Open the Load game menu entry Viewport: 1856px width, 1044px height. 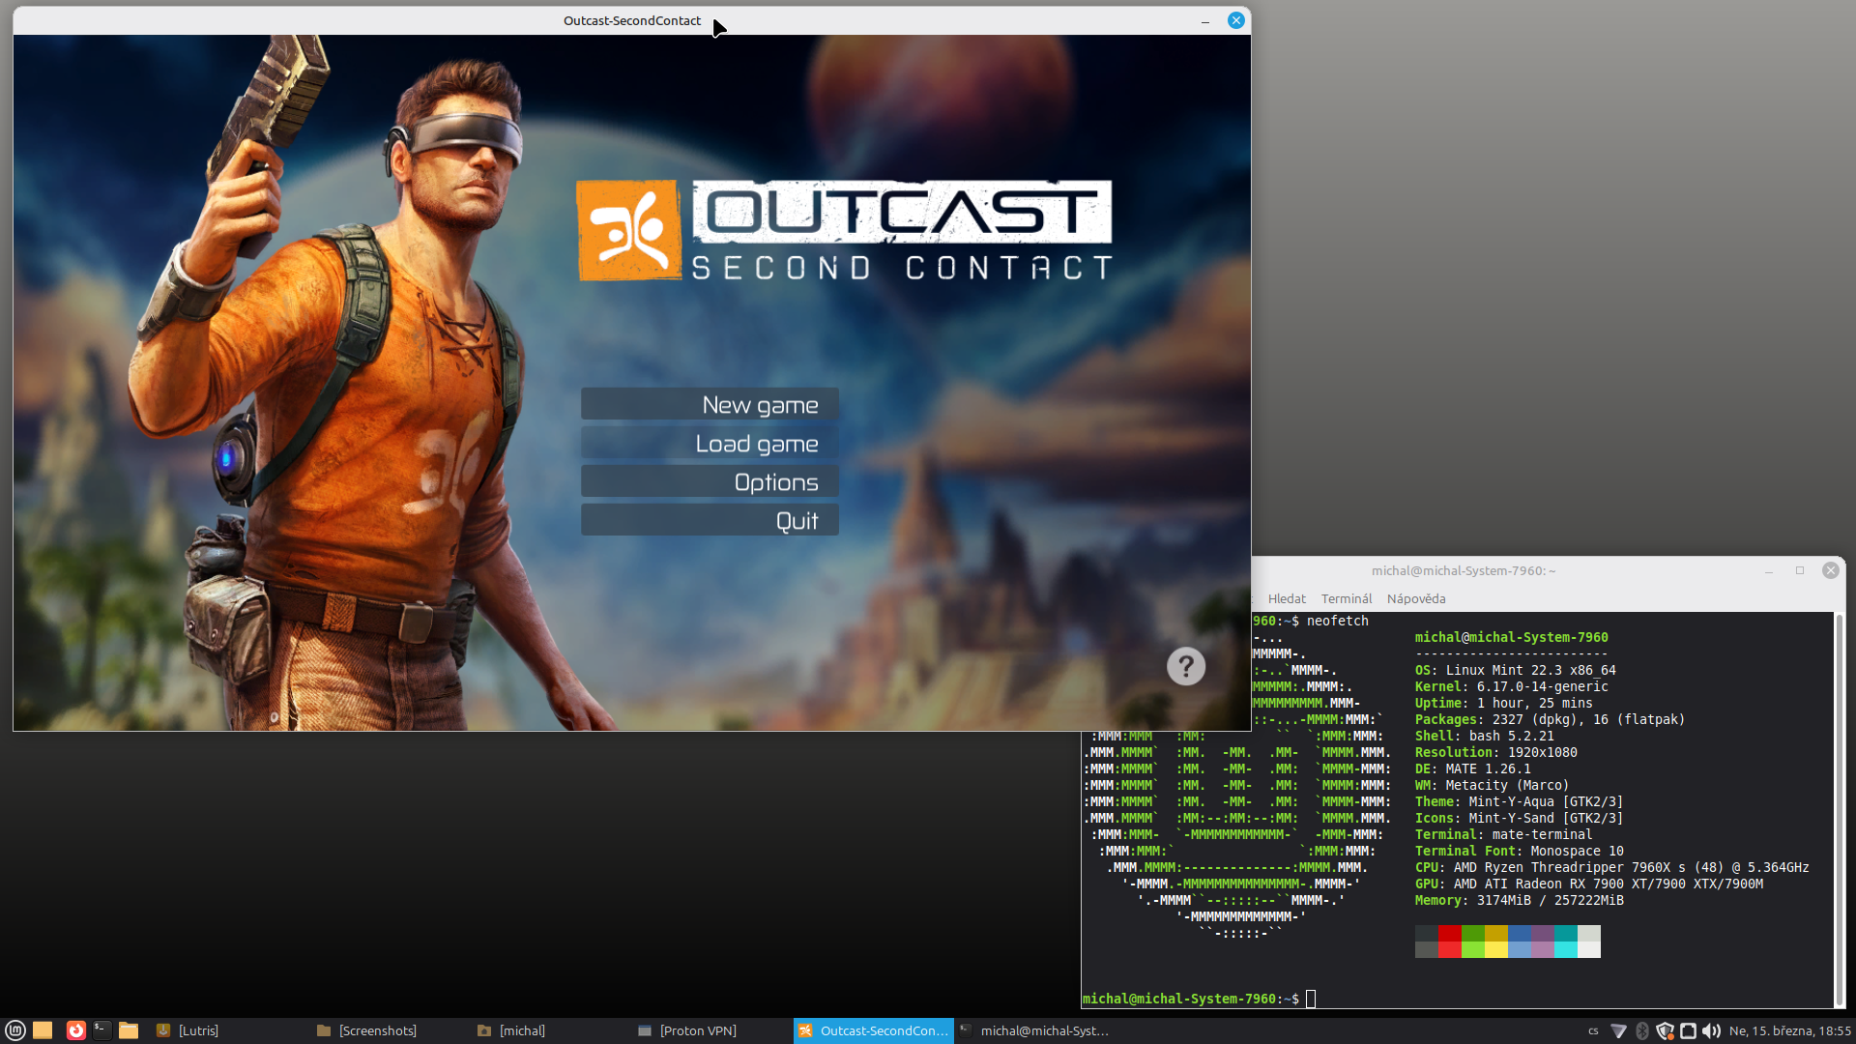point(710,443)
